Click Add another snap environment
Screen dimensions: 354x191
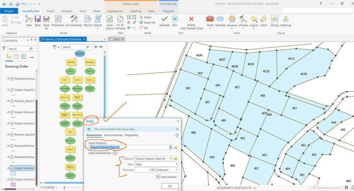[x=167, y=177]
